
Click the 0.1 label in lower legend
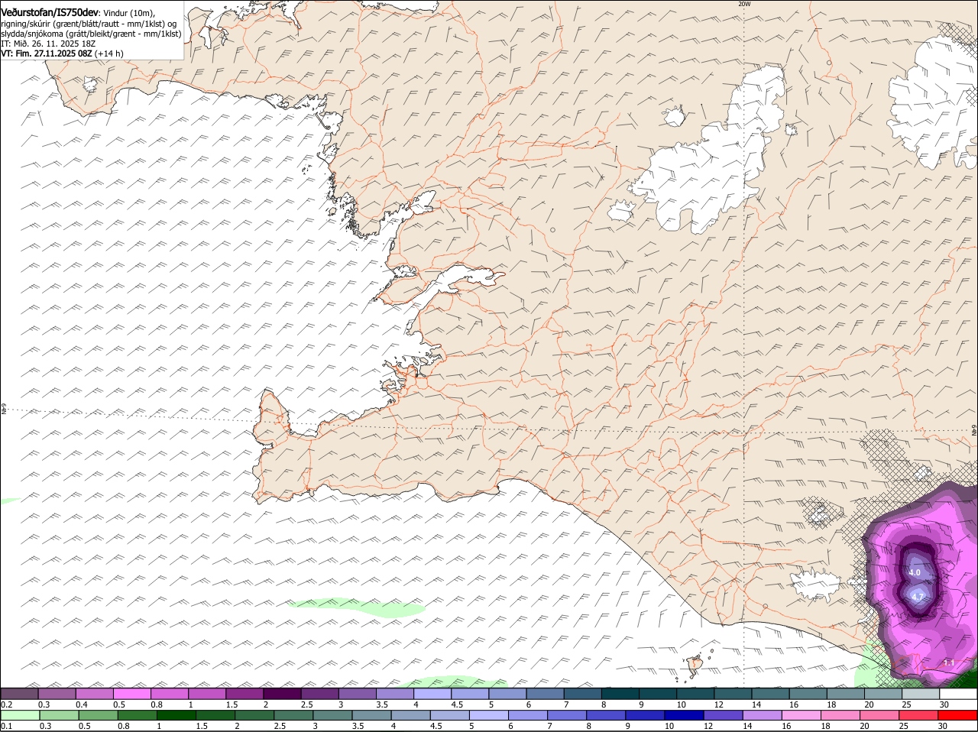point(6,726)
